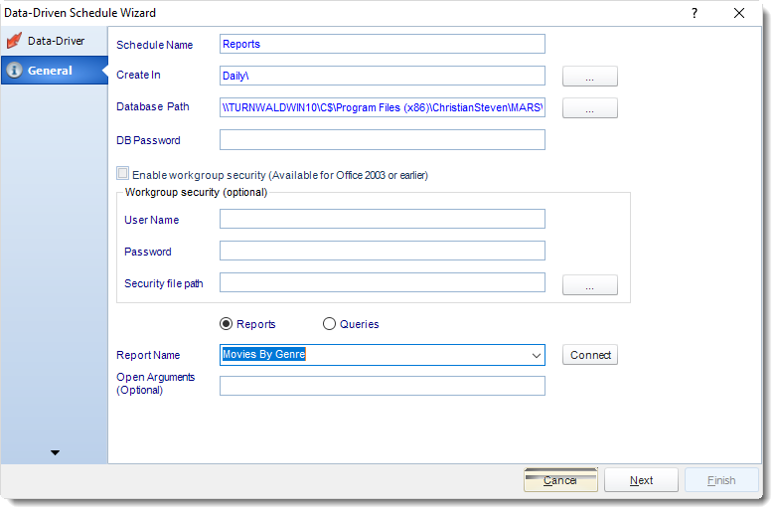Close the Data-Driven Schedule Wizard window

pos(739,13)
